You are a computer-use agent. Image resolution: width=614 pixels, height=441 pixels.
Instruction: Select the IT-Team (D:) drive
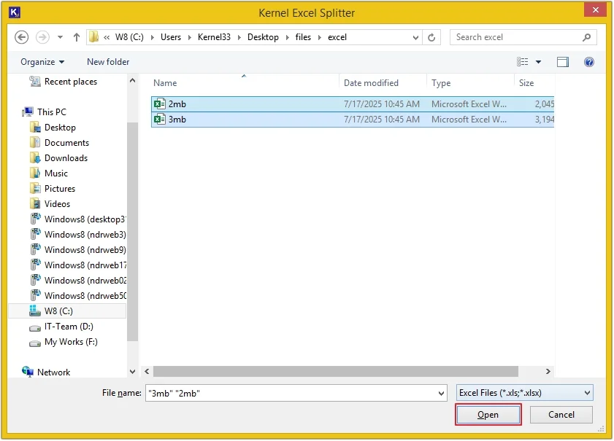click(61, 327)
